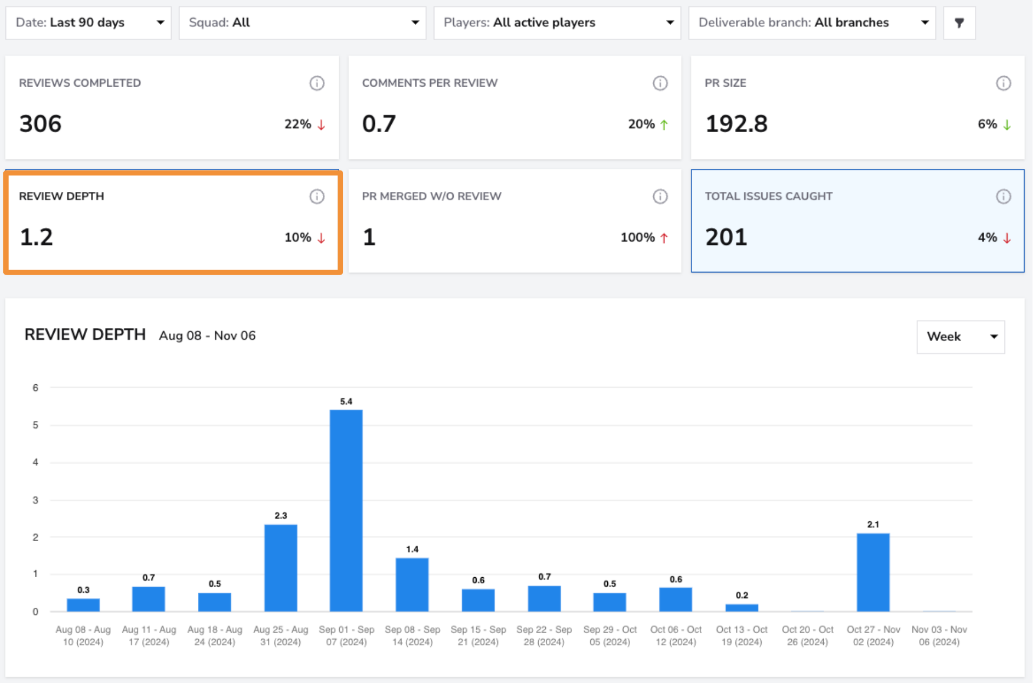This screenshot has width=1033, height=683.
Task: Click the 2.3 bar for Aug 25 week
Action: (x=281, y=568)
